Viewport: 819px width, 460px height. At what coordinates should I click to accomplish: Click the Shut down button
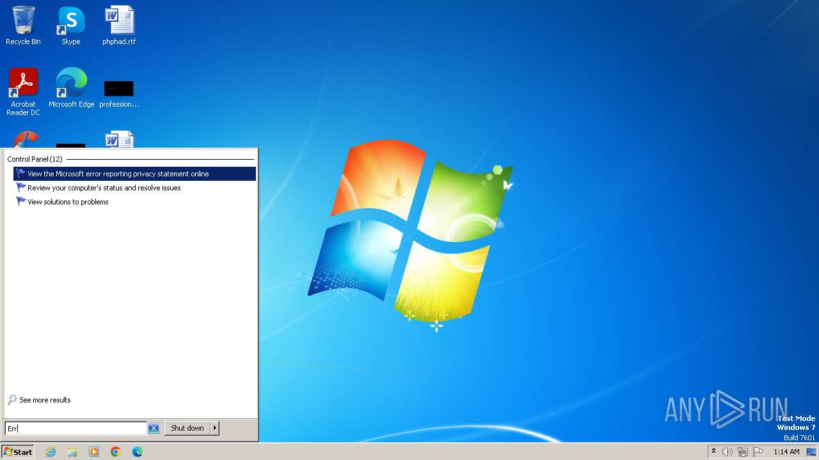coord(187,428)
